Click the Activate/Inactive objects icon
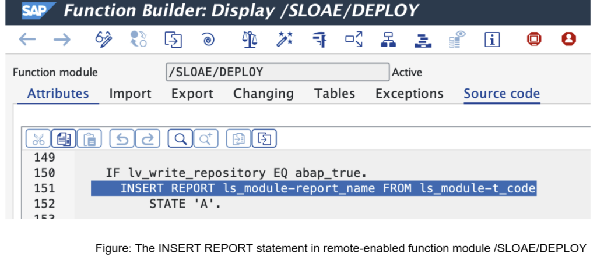The width and height of the screenshot is (597, 257). 138,40
